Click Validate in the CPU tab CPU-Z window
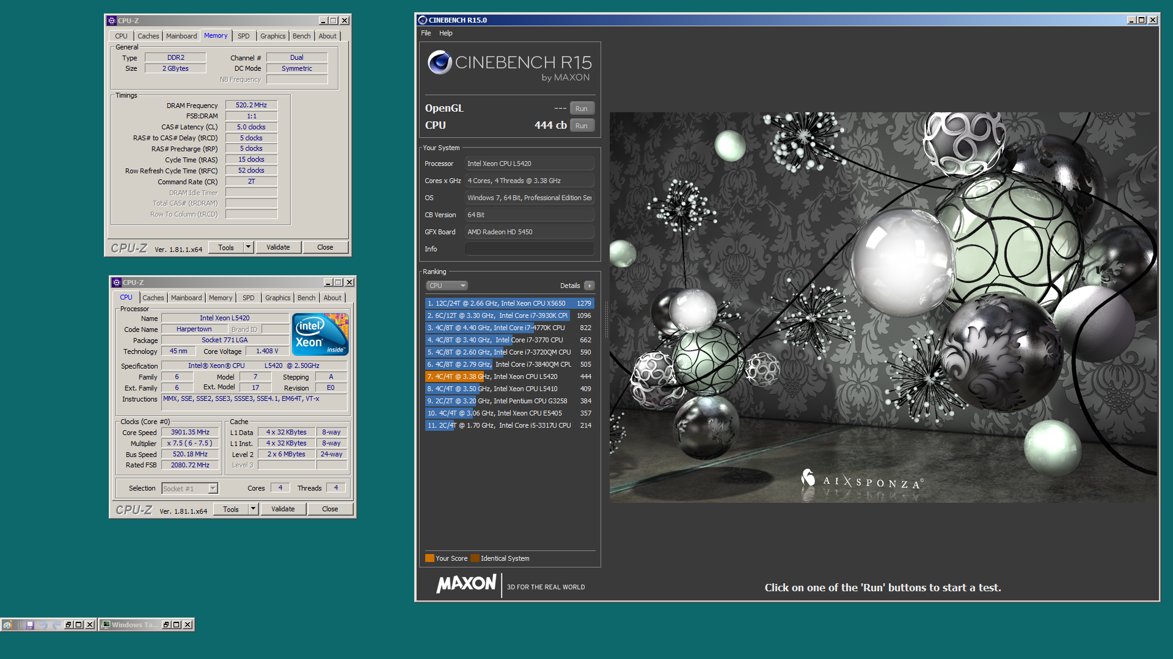The width and height of the screenshot is (1173, 659). pyautogui.click(x=283, y=509)
